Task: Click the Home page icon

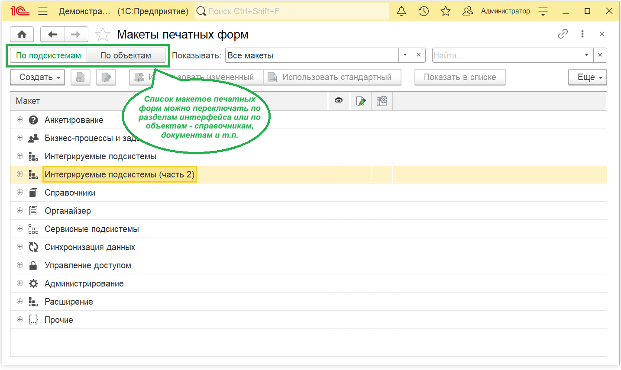Action: (x=22, y=35)
